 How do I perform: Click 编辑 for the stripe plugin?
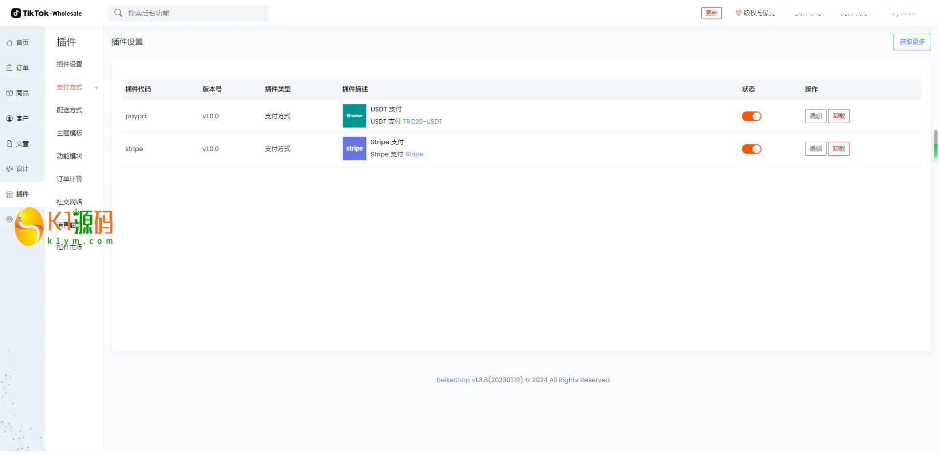click(x=816, y=149)
